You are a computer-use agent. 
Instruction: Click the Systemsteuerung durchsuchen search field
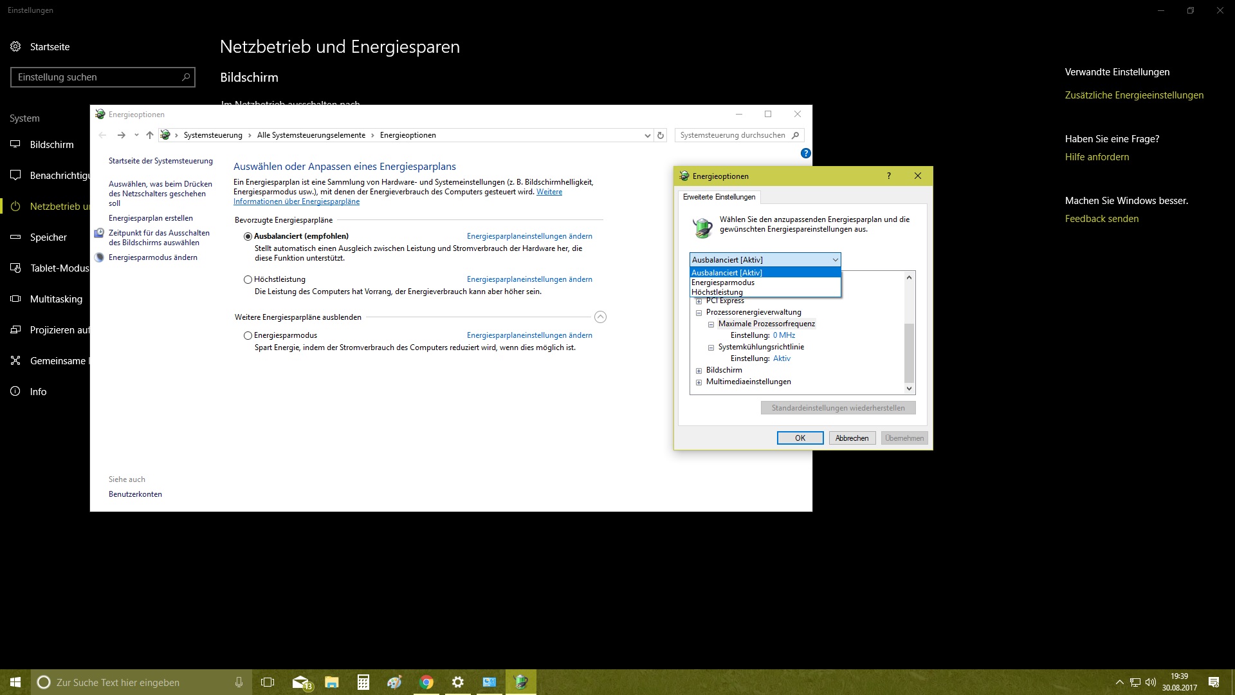733,135
